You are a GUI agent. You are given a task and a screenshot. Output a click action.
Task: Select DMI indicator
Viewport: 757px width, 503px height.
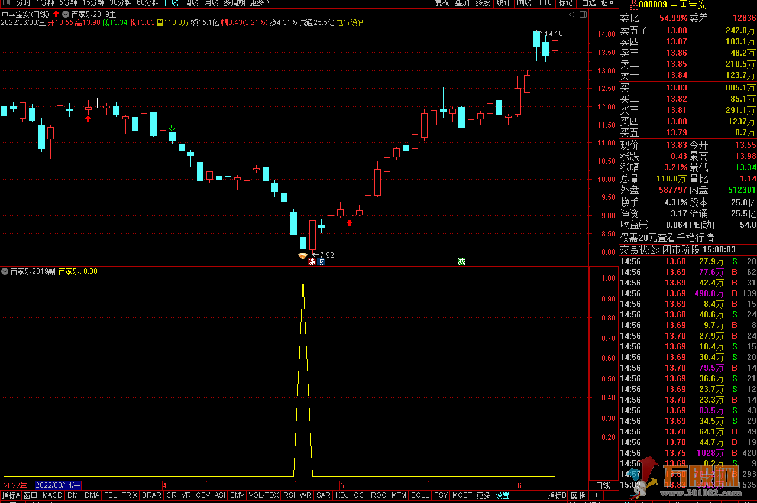[73, 495]
